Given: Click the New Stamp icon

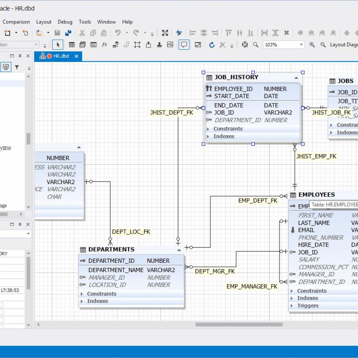Looking at the screenshot, I should tap(159, 45).
